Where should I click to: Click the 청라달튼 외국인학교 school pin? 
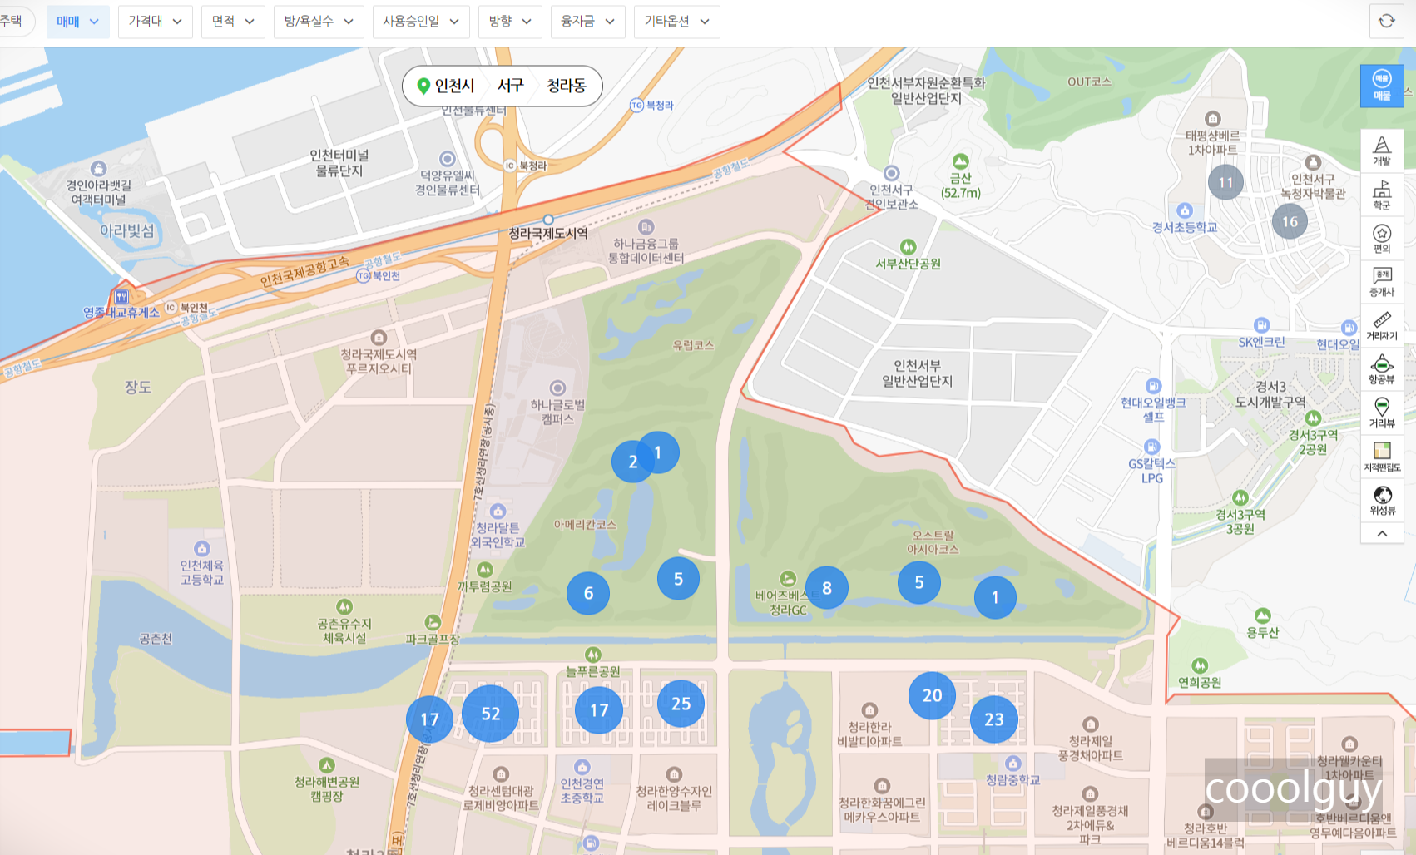[x=498, y=511]
